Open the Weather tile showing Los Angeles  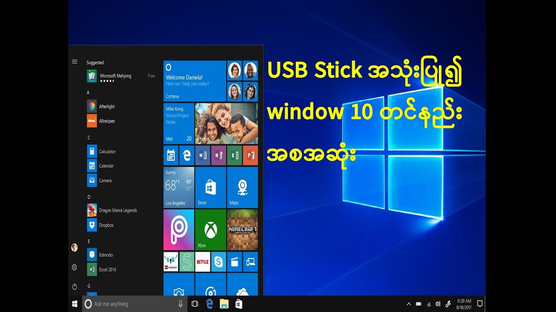[179, 187]
